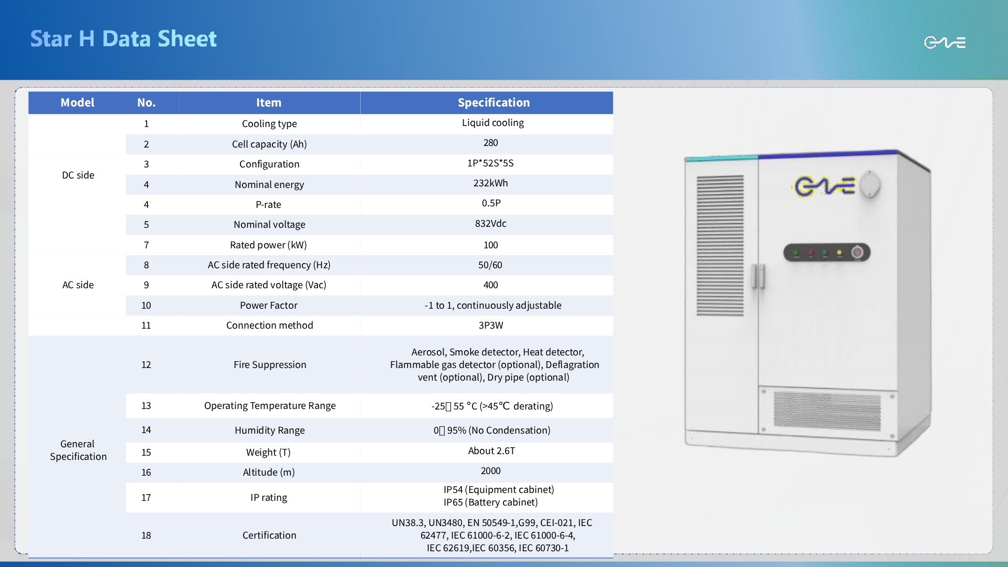Select the 'General Specification' model cell

(x=78, y=450)
